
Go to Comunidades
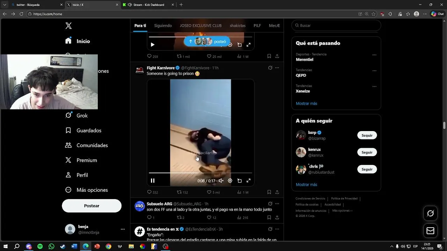(x=86, y=145)
